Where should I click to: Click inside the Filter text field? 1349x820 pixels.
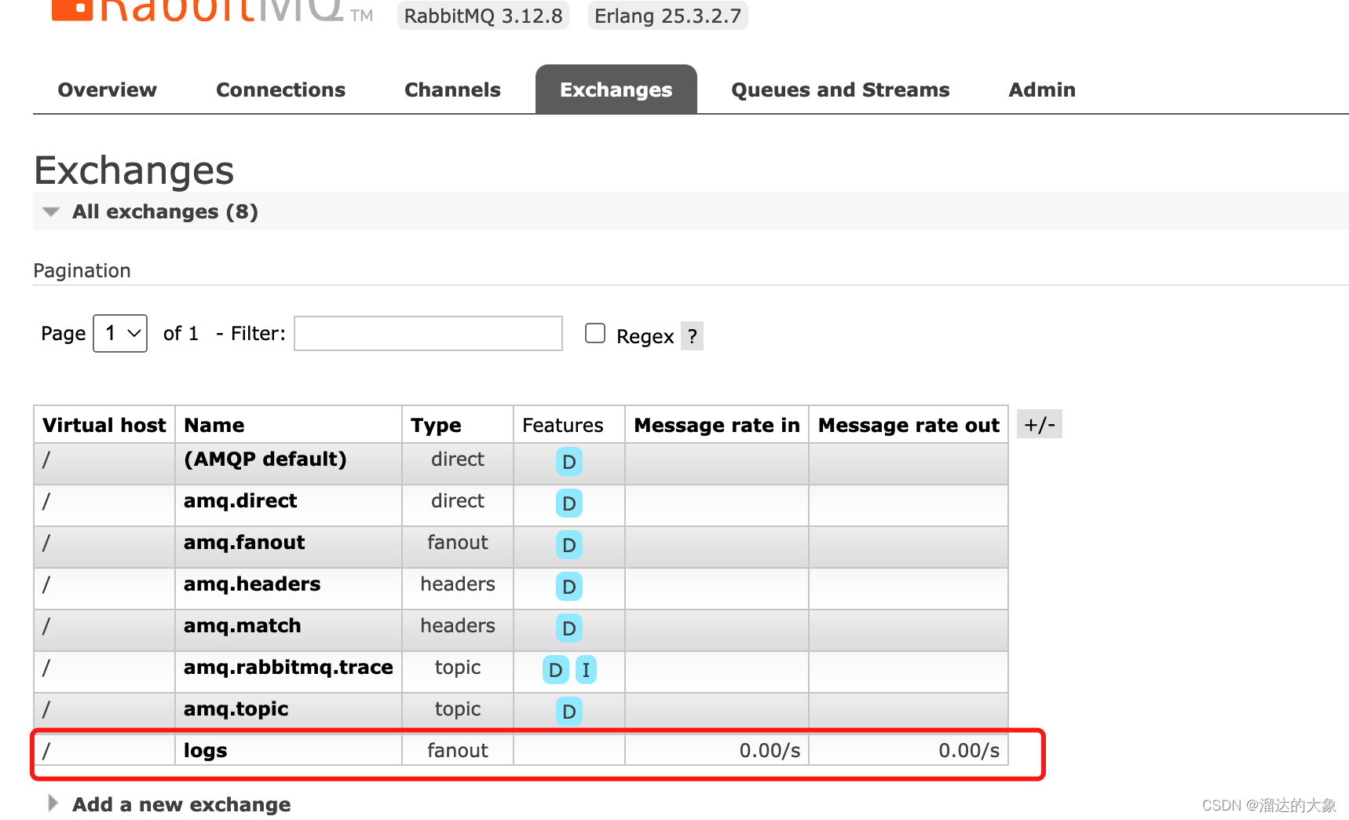pos(428,333)
